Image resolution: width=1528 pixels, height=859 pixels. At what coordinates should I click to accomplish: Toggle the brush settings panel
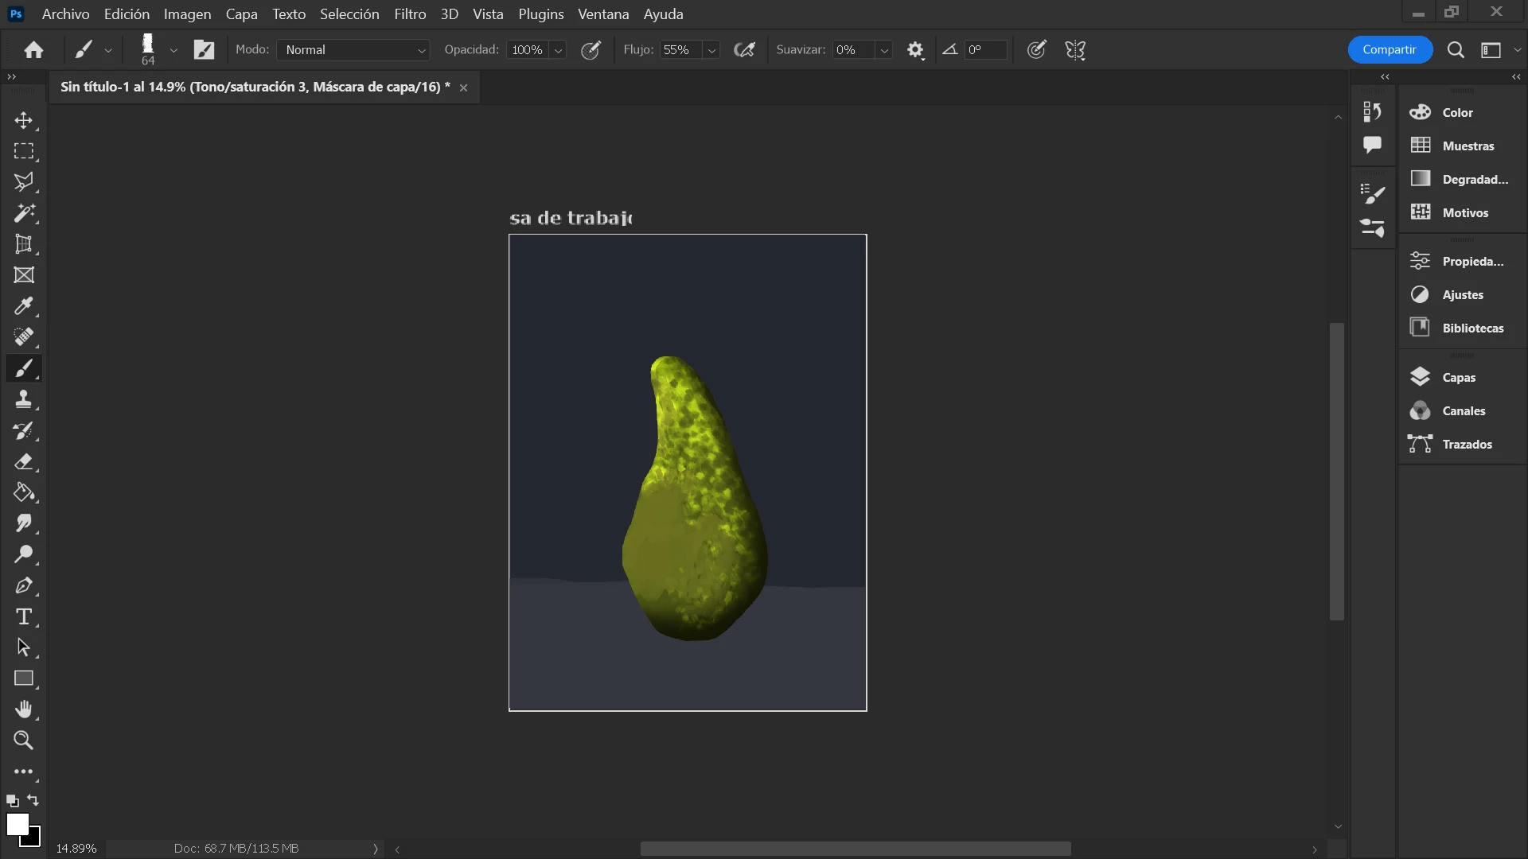click(x=205, y=50)
